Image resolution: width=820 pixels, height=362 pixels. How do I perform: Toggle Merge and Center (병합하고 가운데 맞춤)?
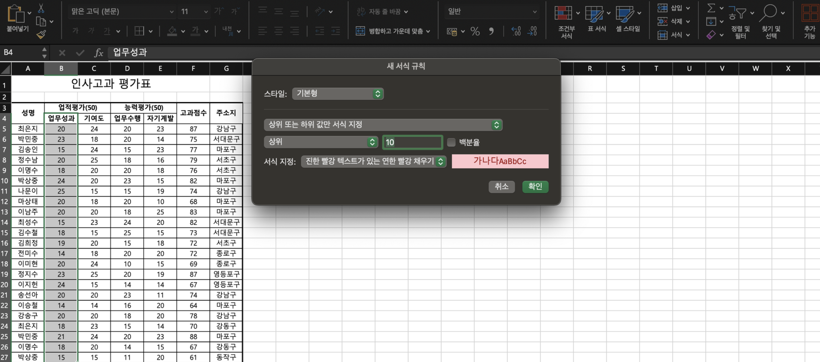pos(392,31)
